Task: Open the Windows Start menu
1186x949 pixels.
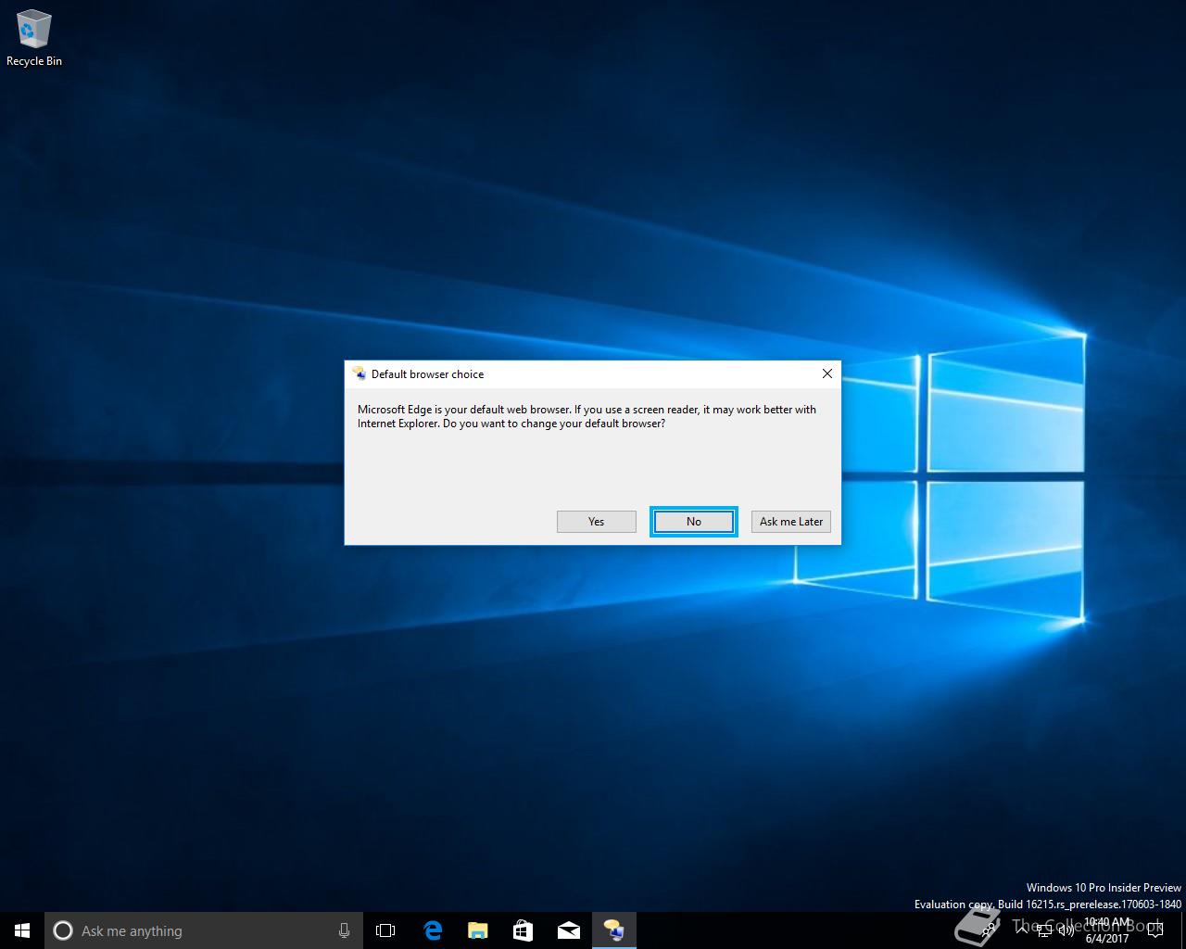Action: [22, 930]
